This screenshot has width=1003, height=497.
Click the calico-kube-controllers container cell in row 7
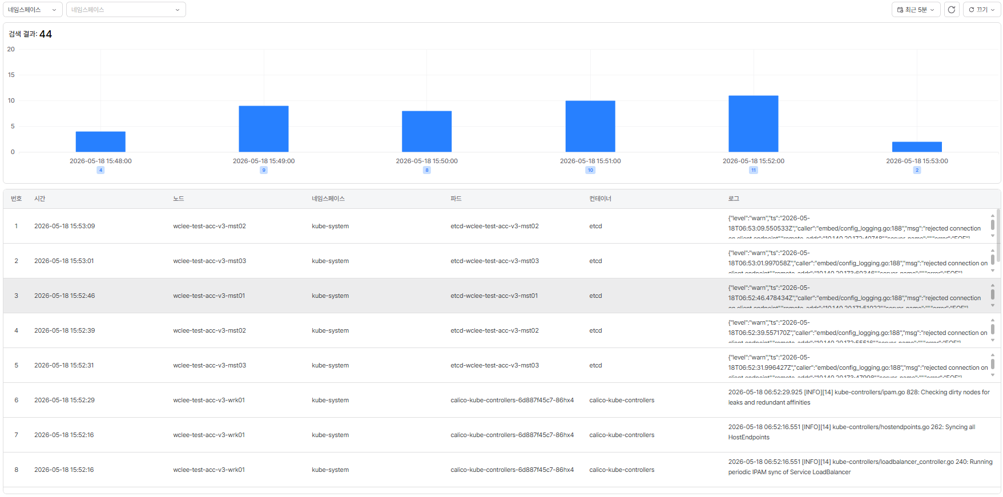point(622,435)
